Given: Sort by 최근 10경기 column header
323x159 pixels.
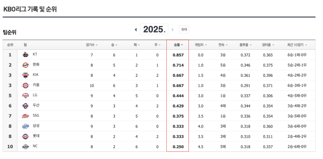Looking at the screenshot, I should click(297, 45).
